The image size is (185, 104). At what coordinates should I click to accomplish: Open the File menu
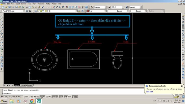(4, 4)
